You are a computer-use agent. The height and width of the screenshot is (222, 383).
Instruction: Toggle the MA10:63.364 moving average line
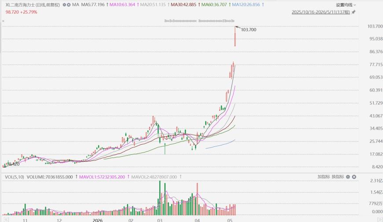pos(122,5)
